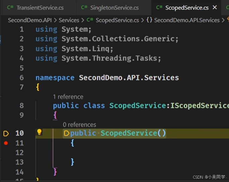Click on 'System.Threading.Tasks' text
The image size is (229, 182).
pos(109,58)
